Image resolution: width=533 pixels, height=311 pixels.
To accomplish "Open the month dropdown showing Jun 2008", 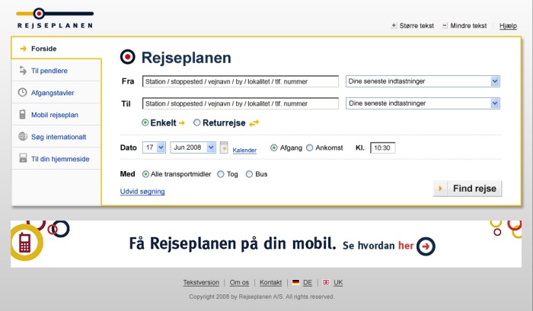I will click(x=193, y=148).
